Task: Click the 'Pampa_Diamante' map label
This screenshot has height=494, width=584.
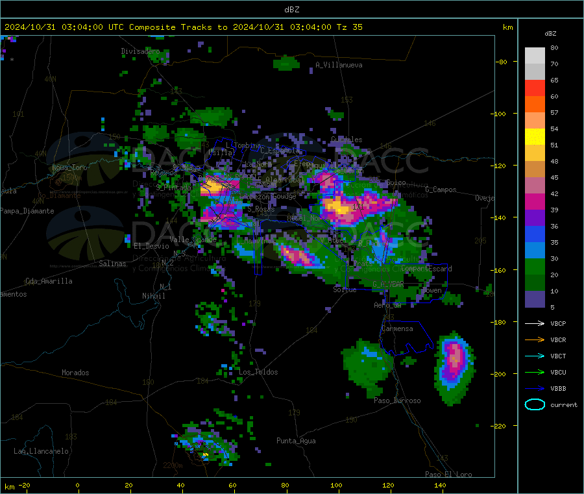Action: pyautogui.click(x=27, y=211)
